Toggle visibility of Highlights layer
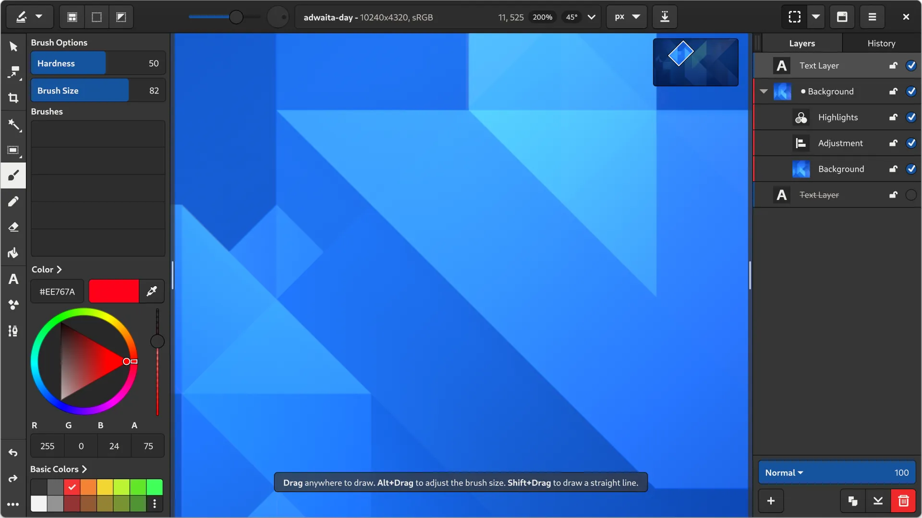This screenshot has height=518, width=922. click(913, 118)
